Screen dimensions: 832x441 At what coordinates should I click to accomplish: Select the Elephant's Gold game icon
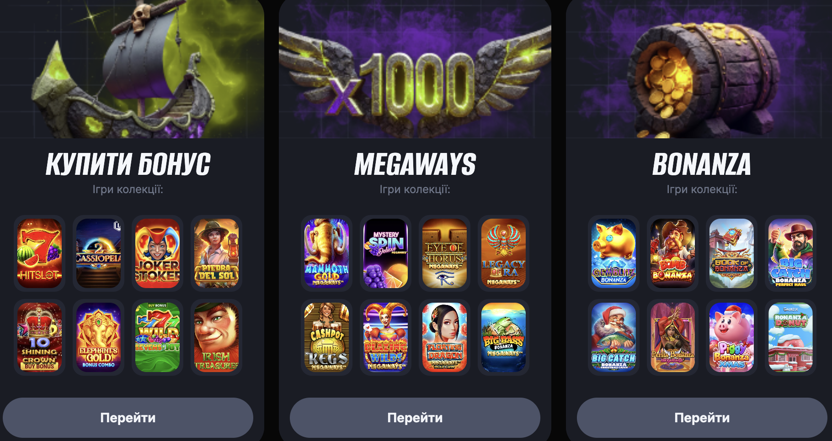click(98, 337)
